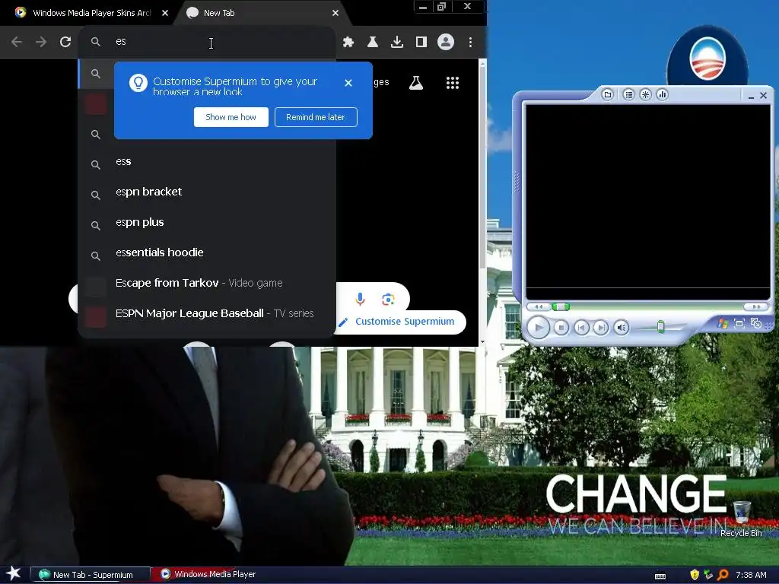Screen dimensions: 779x584
Task: Click the on-screen keyboard tray icon
Action: coord(660,576)
